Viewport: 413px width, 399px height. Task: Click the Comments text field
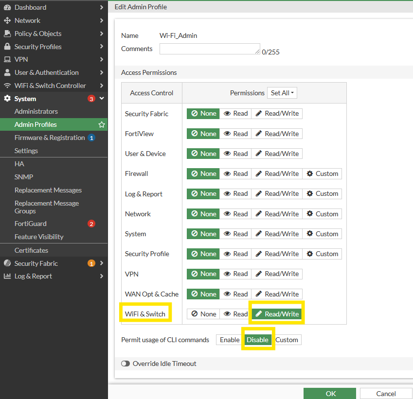[210, 49]
